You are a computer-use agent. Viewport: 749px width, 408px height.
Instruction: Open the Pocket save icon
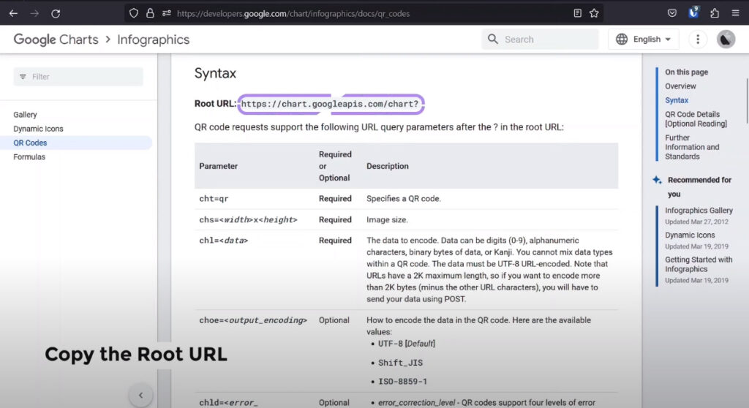(672, 13)
